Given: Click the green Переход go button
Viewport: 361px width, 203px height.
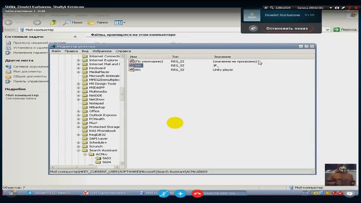Looking at the screenshot, I should [x=345, y=29].
